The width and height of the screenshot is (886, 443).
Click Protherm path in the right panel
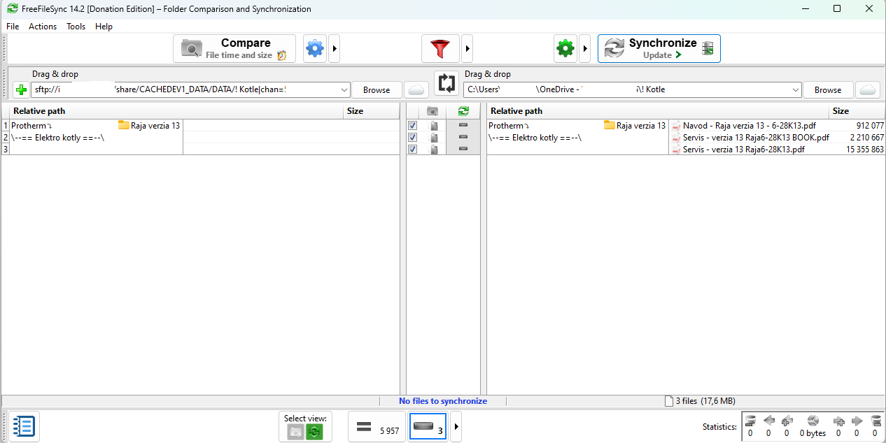[509, 126]
